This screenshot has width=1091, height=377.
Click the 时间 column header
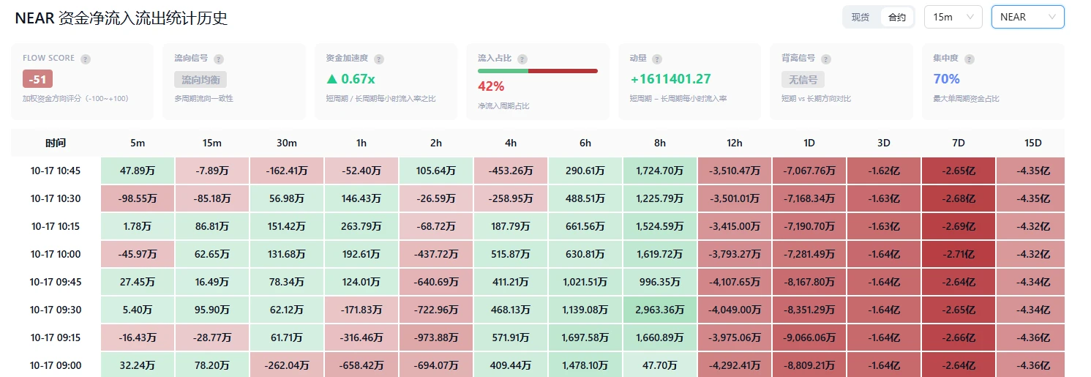point(56,143)
